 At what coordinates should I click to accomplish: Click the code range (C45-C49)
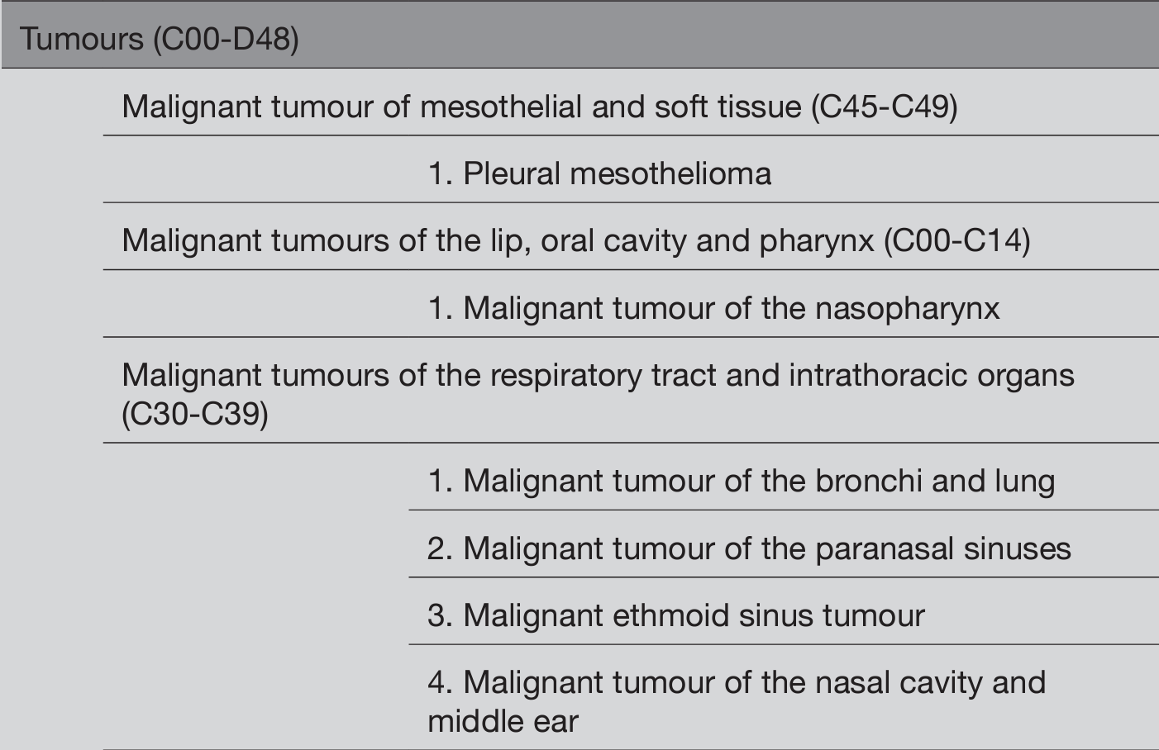click(x=884, y=107)
